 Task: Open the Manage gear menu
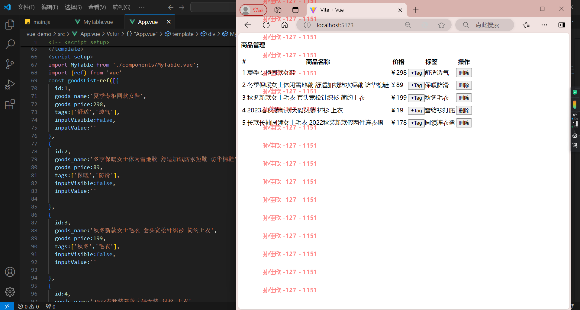[10, 292]
